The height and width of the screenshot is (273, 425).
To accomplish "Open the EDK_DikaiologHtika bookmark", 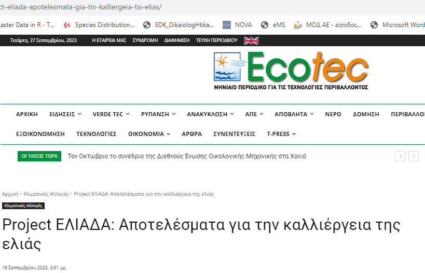I will pos(178,24).
